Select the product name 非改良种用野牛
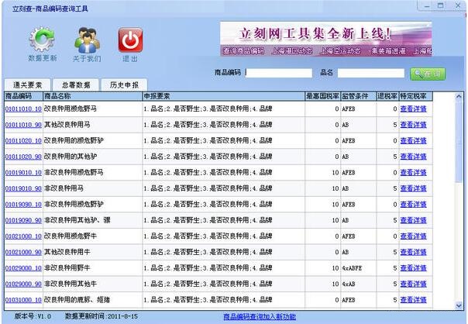 (67, 268)
